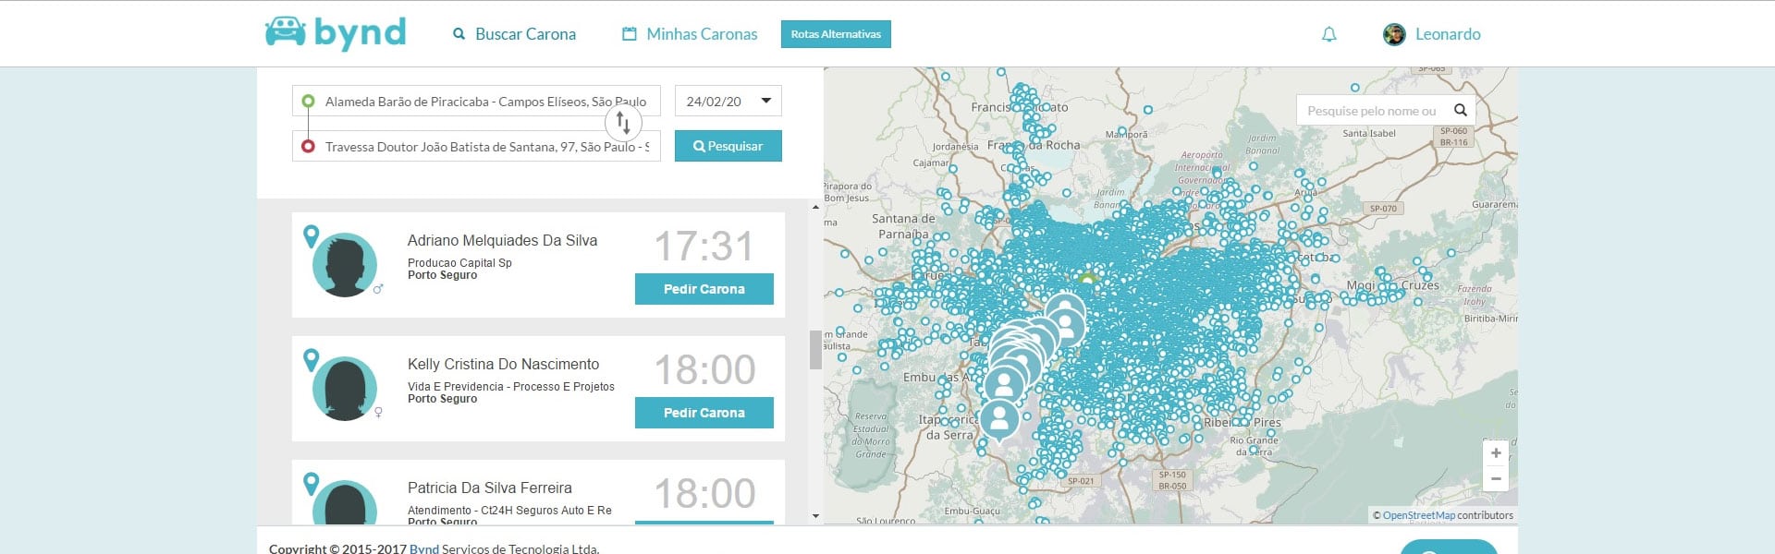This screenshot has width=1775, height=554.
Task: Click location pin on Kelly Cristina's card
Action: pyautogui.click(x=312, y=360)
